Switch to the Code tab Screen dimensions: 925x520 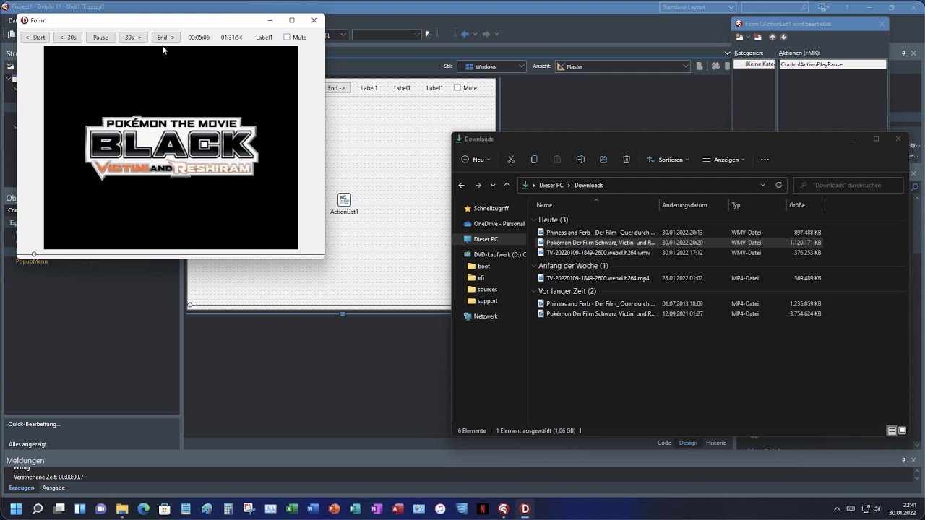point(664,443)
